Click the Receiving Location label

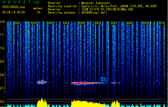pyautogui.click(x=62, y=6)
